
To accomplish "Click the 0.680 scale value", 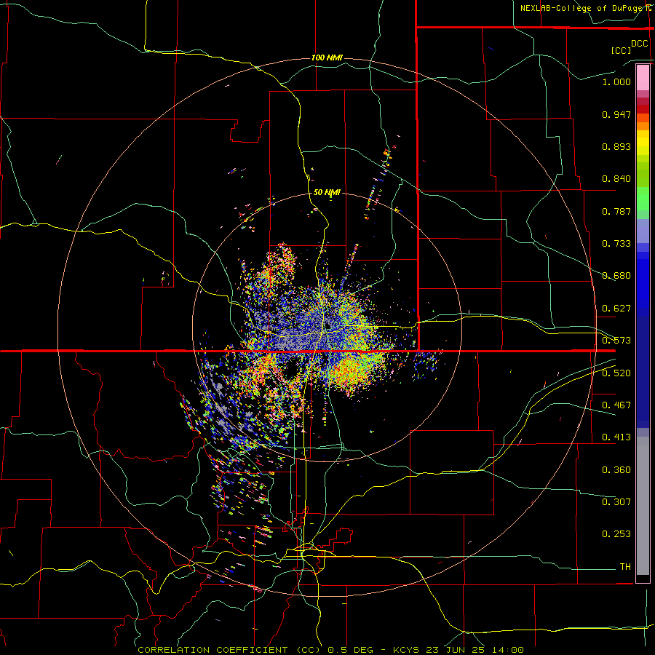I will coord(616,276).
